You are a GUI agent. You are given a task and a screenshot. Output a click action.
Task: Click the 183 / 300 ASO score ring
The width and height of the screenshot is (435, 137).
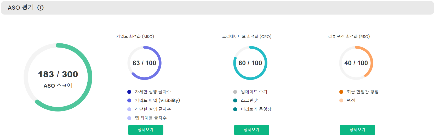(58, 77)
